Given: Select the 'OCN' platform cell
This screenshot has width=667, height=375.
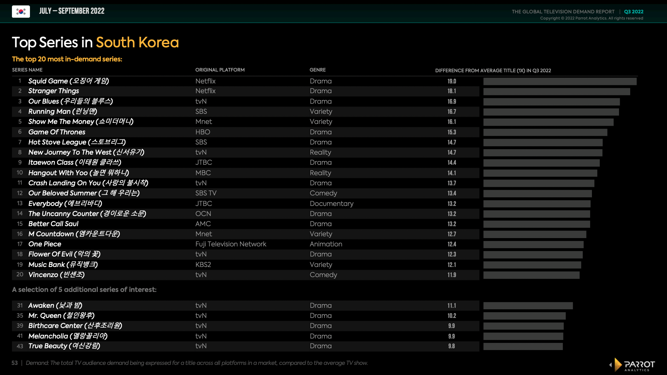Looking at the screenshot, I should tap(203, 214).
